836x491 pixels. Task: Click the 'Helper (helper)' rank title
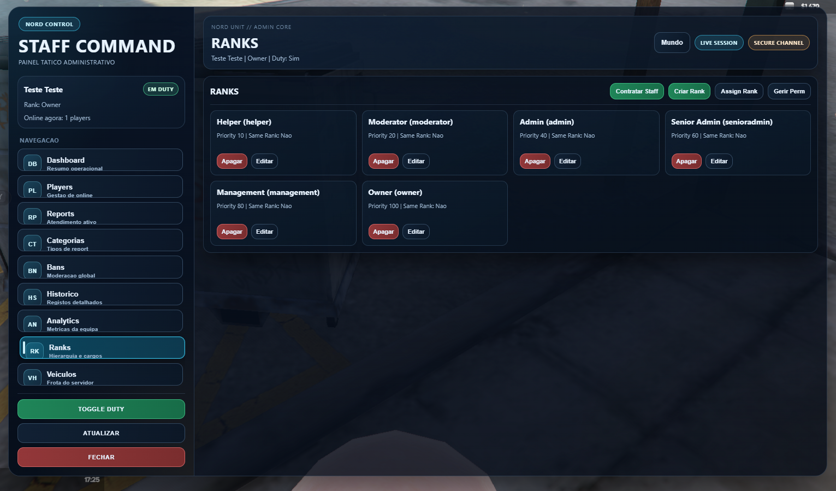pyautogui.click(x=244, y=122)
